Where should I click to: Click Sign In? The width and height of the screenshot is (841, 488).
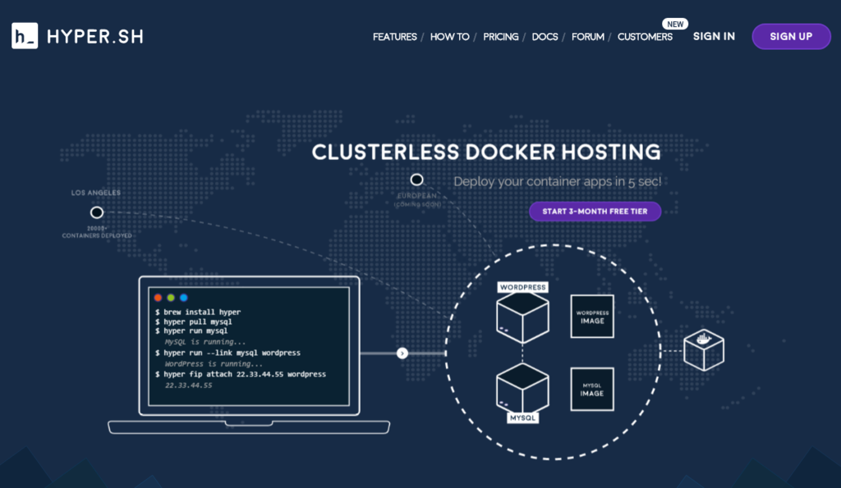pos(714,36)
